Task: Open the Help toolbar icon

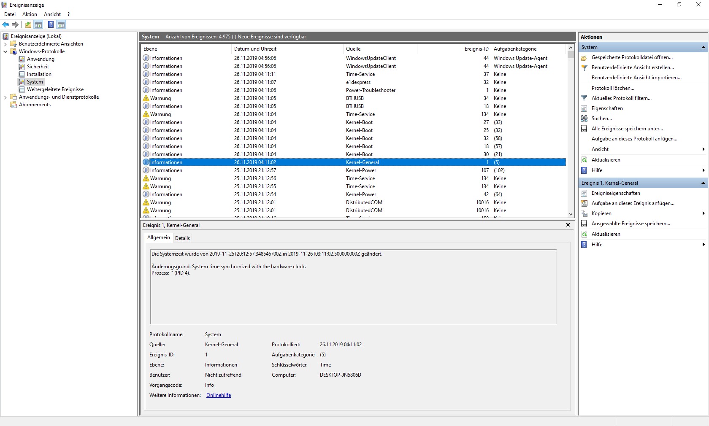Action: (x=51, y=24)
